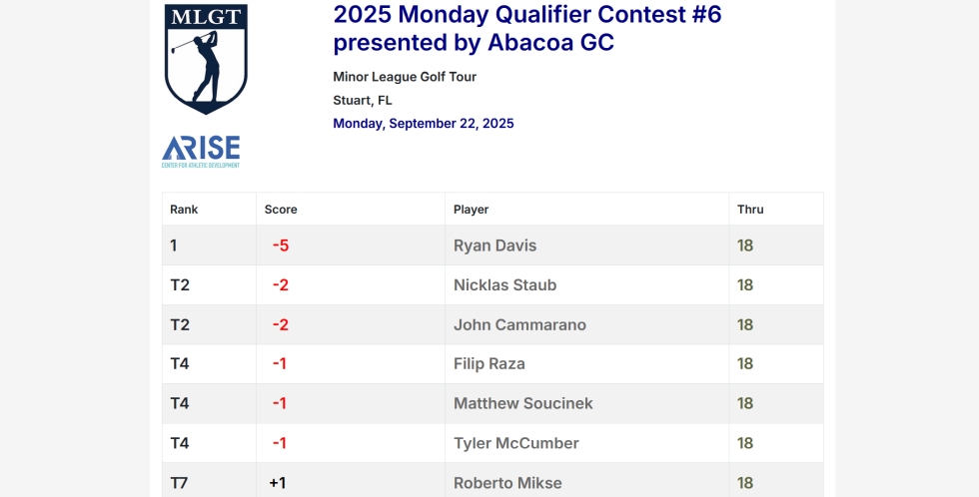Open John Cammarano's scorecard
This screenshot has height=497, width=979.
519,324
